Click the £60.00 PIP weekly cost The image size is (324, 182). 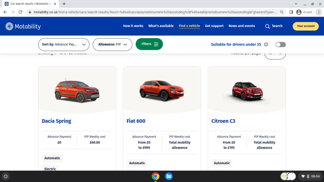(x=95, y=143)
